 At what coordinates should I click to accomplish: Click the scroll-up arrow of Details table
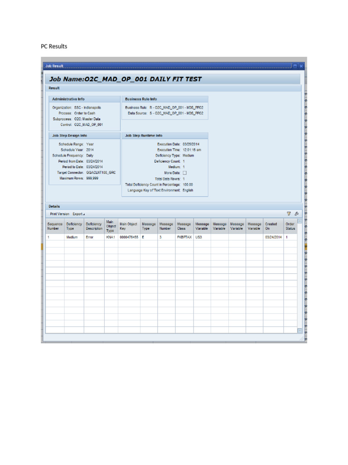[x=300, y=221]
